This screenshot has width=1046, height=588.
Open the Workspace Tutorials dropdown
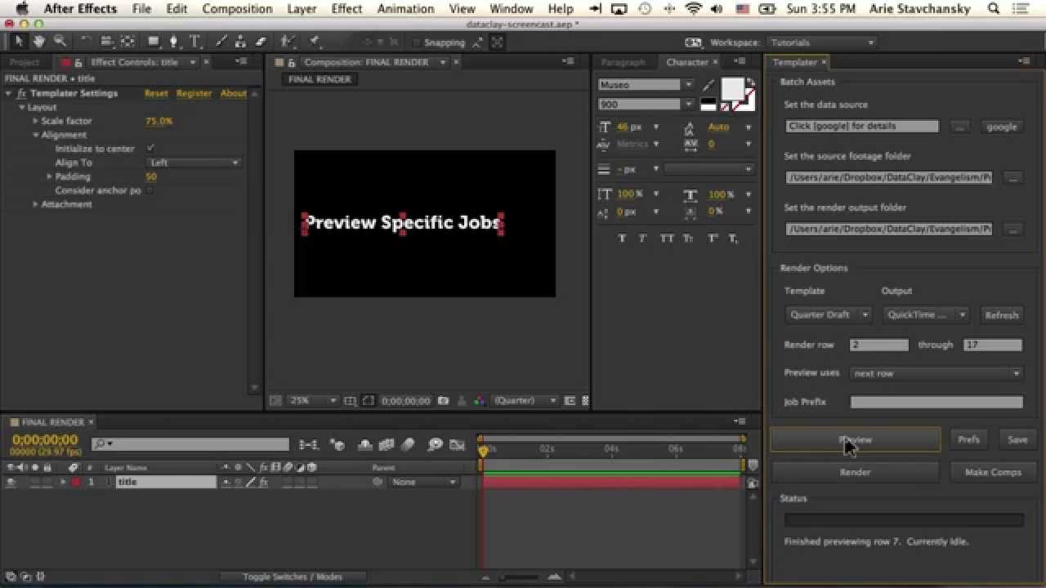coord(821,42)
